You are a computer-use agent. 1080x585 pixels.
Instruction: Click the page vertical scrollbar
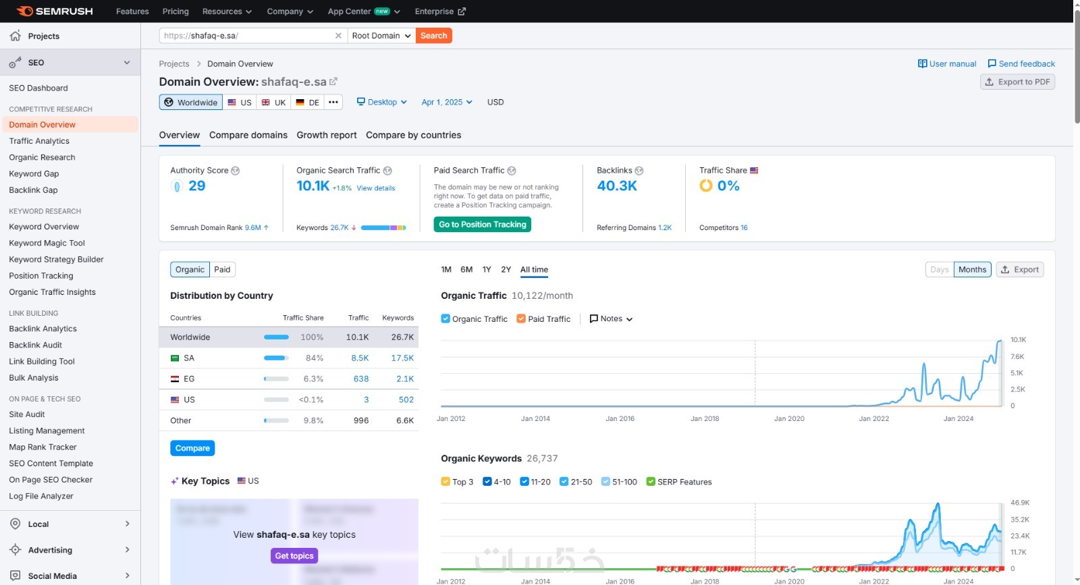pos(1077,67)
